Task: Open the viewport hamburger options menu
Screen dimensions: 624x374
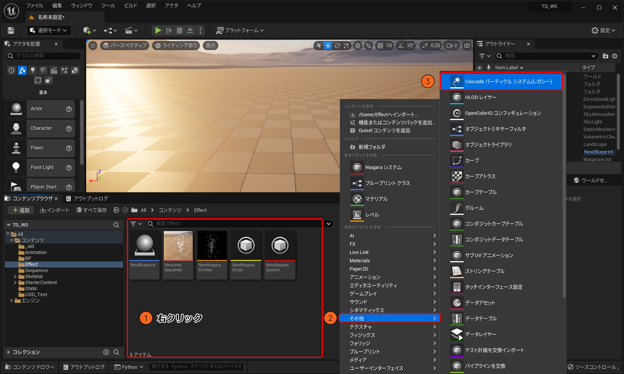Action: 93,46
